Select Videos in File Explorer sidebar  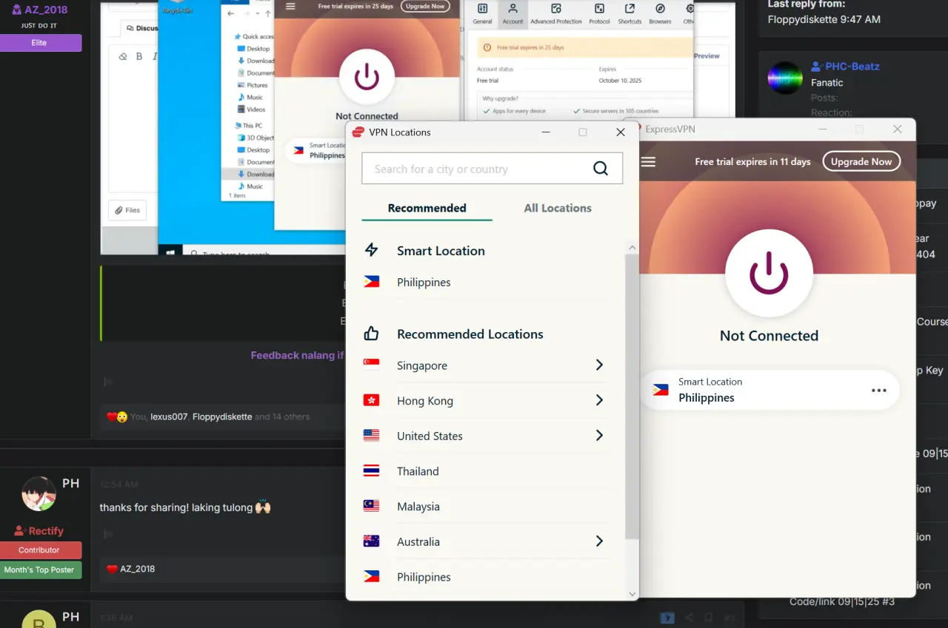(251, 109)
